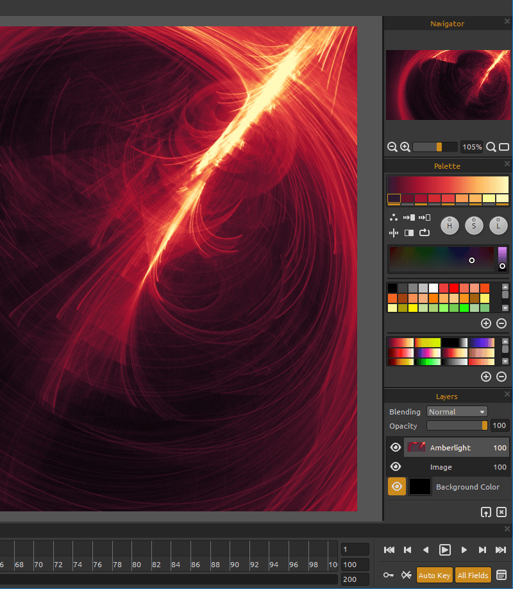Click the black Background Color swatch
513x589 pixels.
click(x=420, y=486)
